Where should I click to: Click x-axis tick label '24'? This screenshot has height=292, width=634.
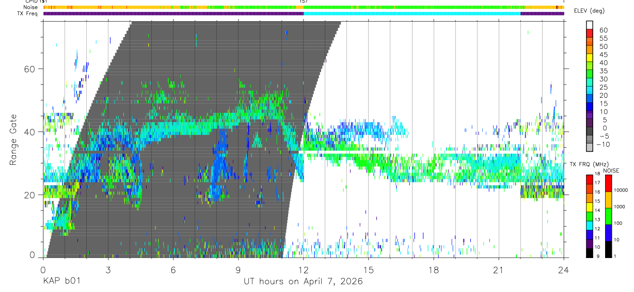(564, 270)
